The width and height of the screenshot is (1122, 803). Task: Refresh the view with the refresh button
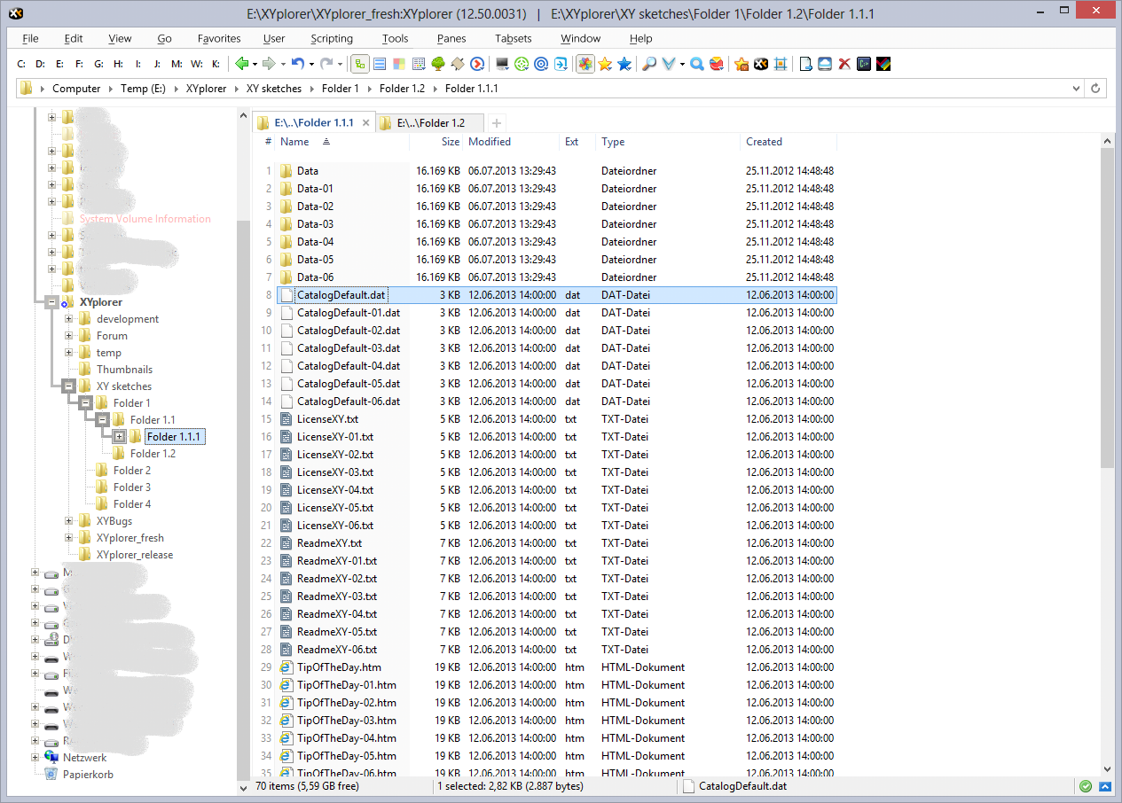click(1097, 89)
